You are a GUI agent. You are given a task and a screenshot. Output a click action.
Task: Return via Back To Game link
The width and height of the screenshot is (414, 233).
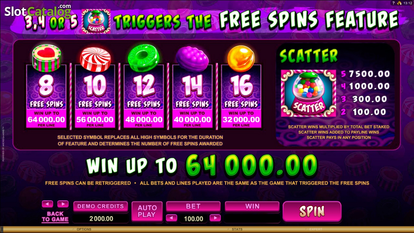pyautogui.click(x=55, y=216)
